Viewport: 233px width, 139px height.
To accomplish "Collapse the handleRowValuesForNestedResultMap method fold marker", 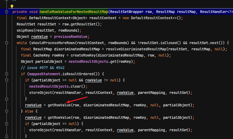I will 6,12.
